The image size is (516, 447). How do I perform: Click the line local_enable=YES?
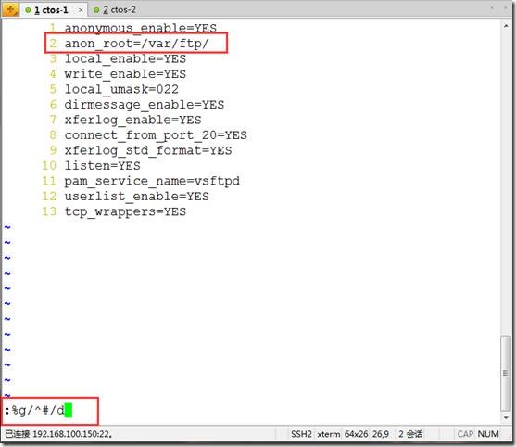125,58
